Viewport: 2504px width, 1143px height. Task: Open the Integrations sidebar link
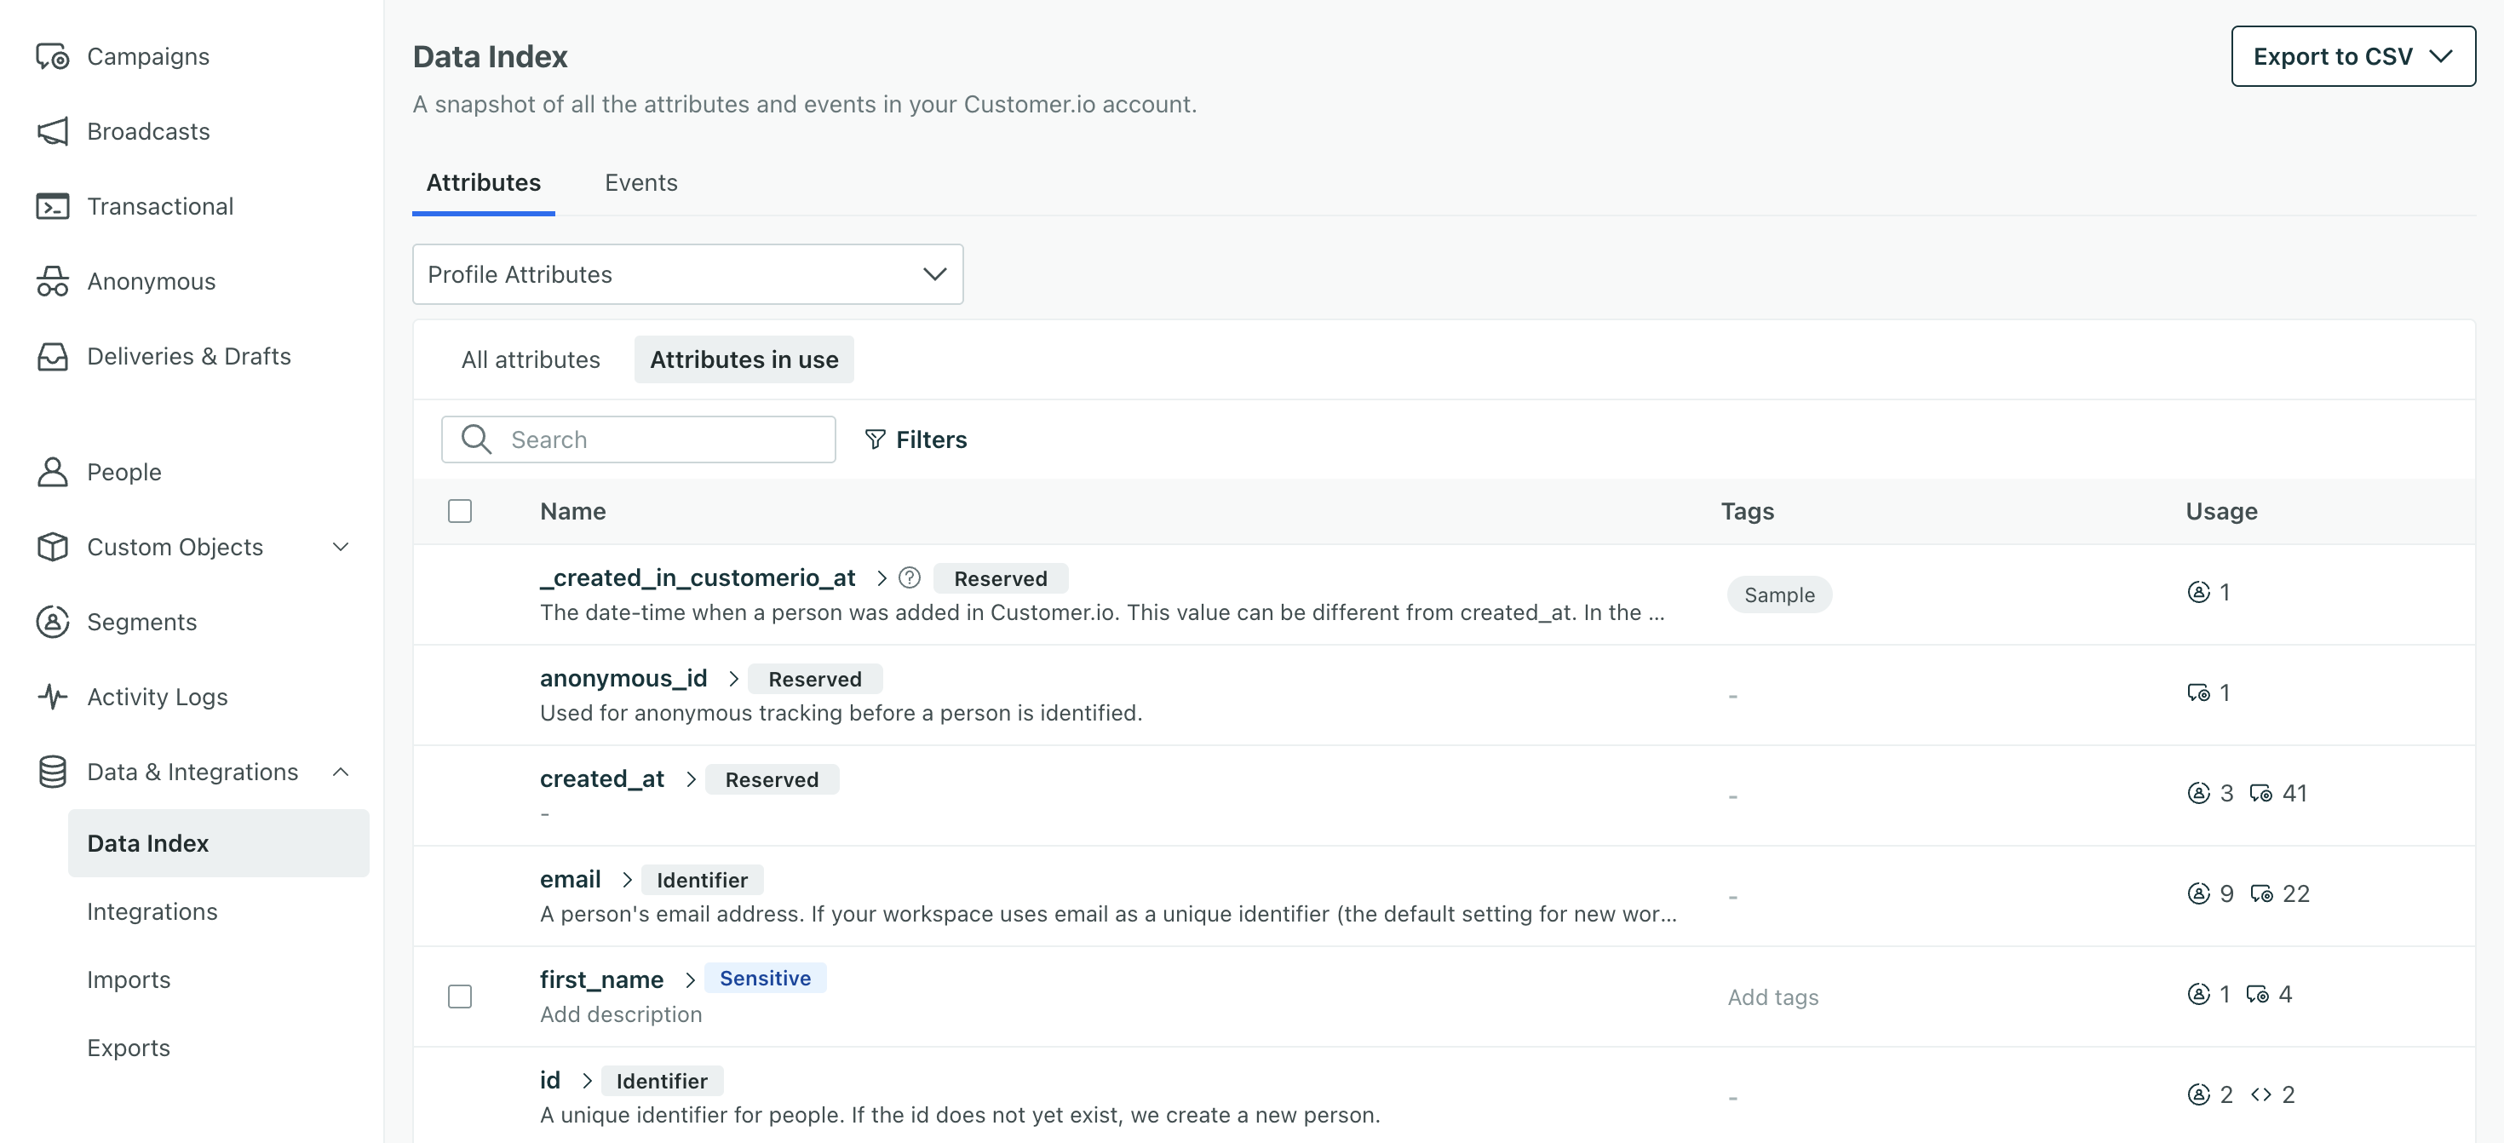(152, 911)
